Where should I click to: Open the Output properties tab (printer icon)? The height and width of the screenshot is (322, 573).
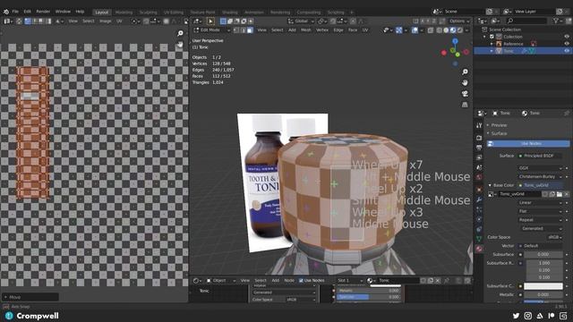[x=479, y=148]
